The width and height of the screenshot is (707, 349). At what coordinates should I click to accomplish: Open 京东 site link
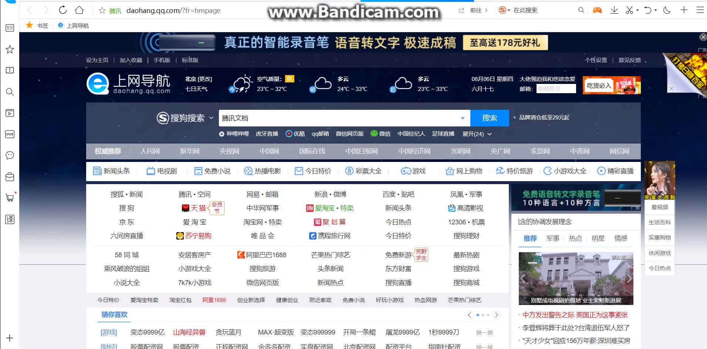pos(126,222)
